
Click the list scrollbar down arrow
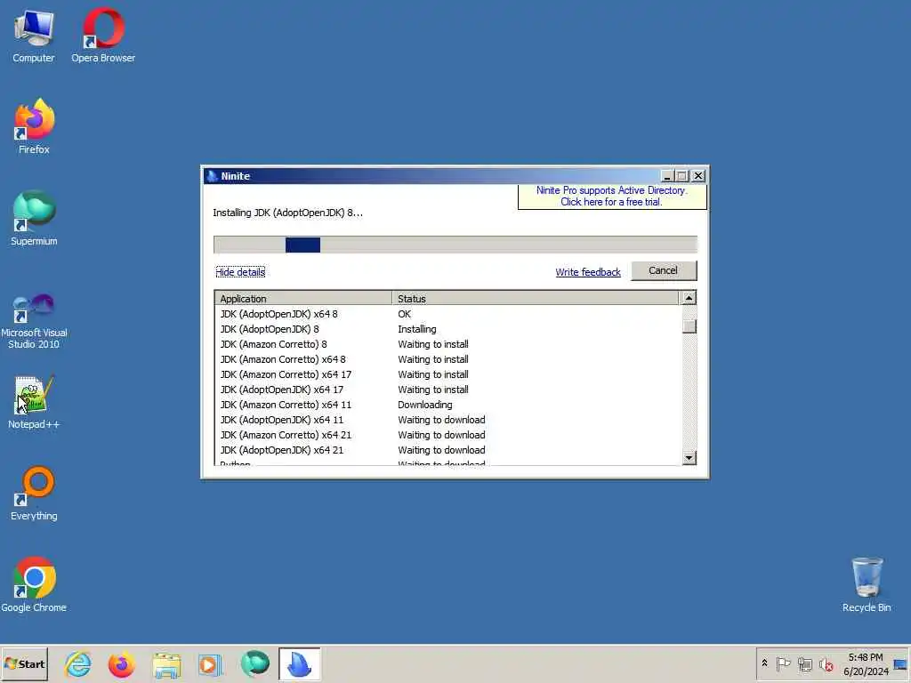pos(689,458)
